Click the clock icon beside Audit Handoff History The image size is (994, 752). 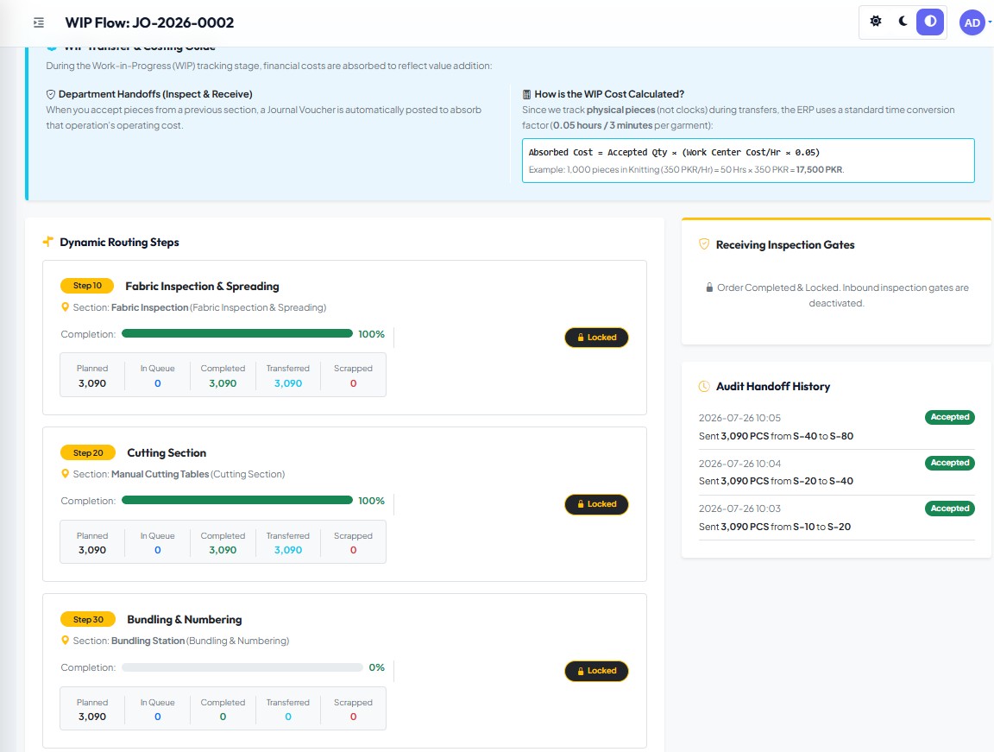(704, 386)
